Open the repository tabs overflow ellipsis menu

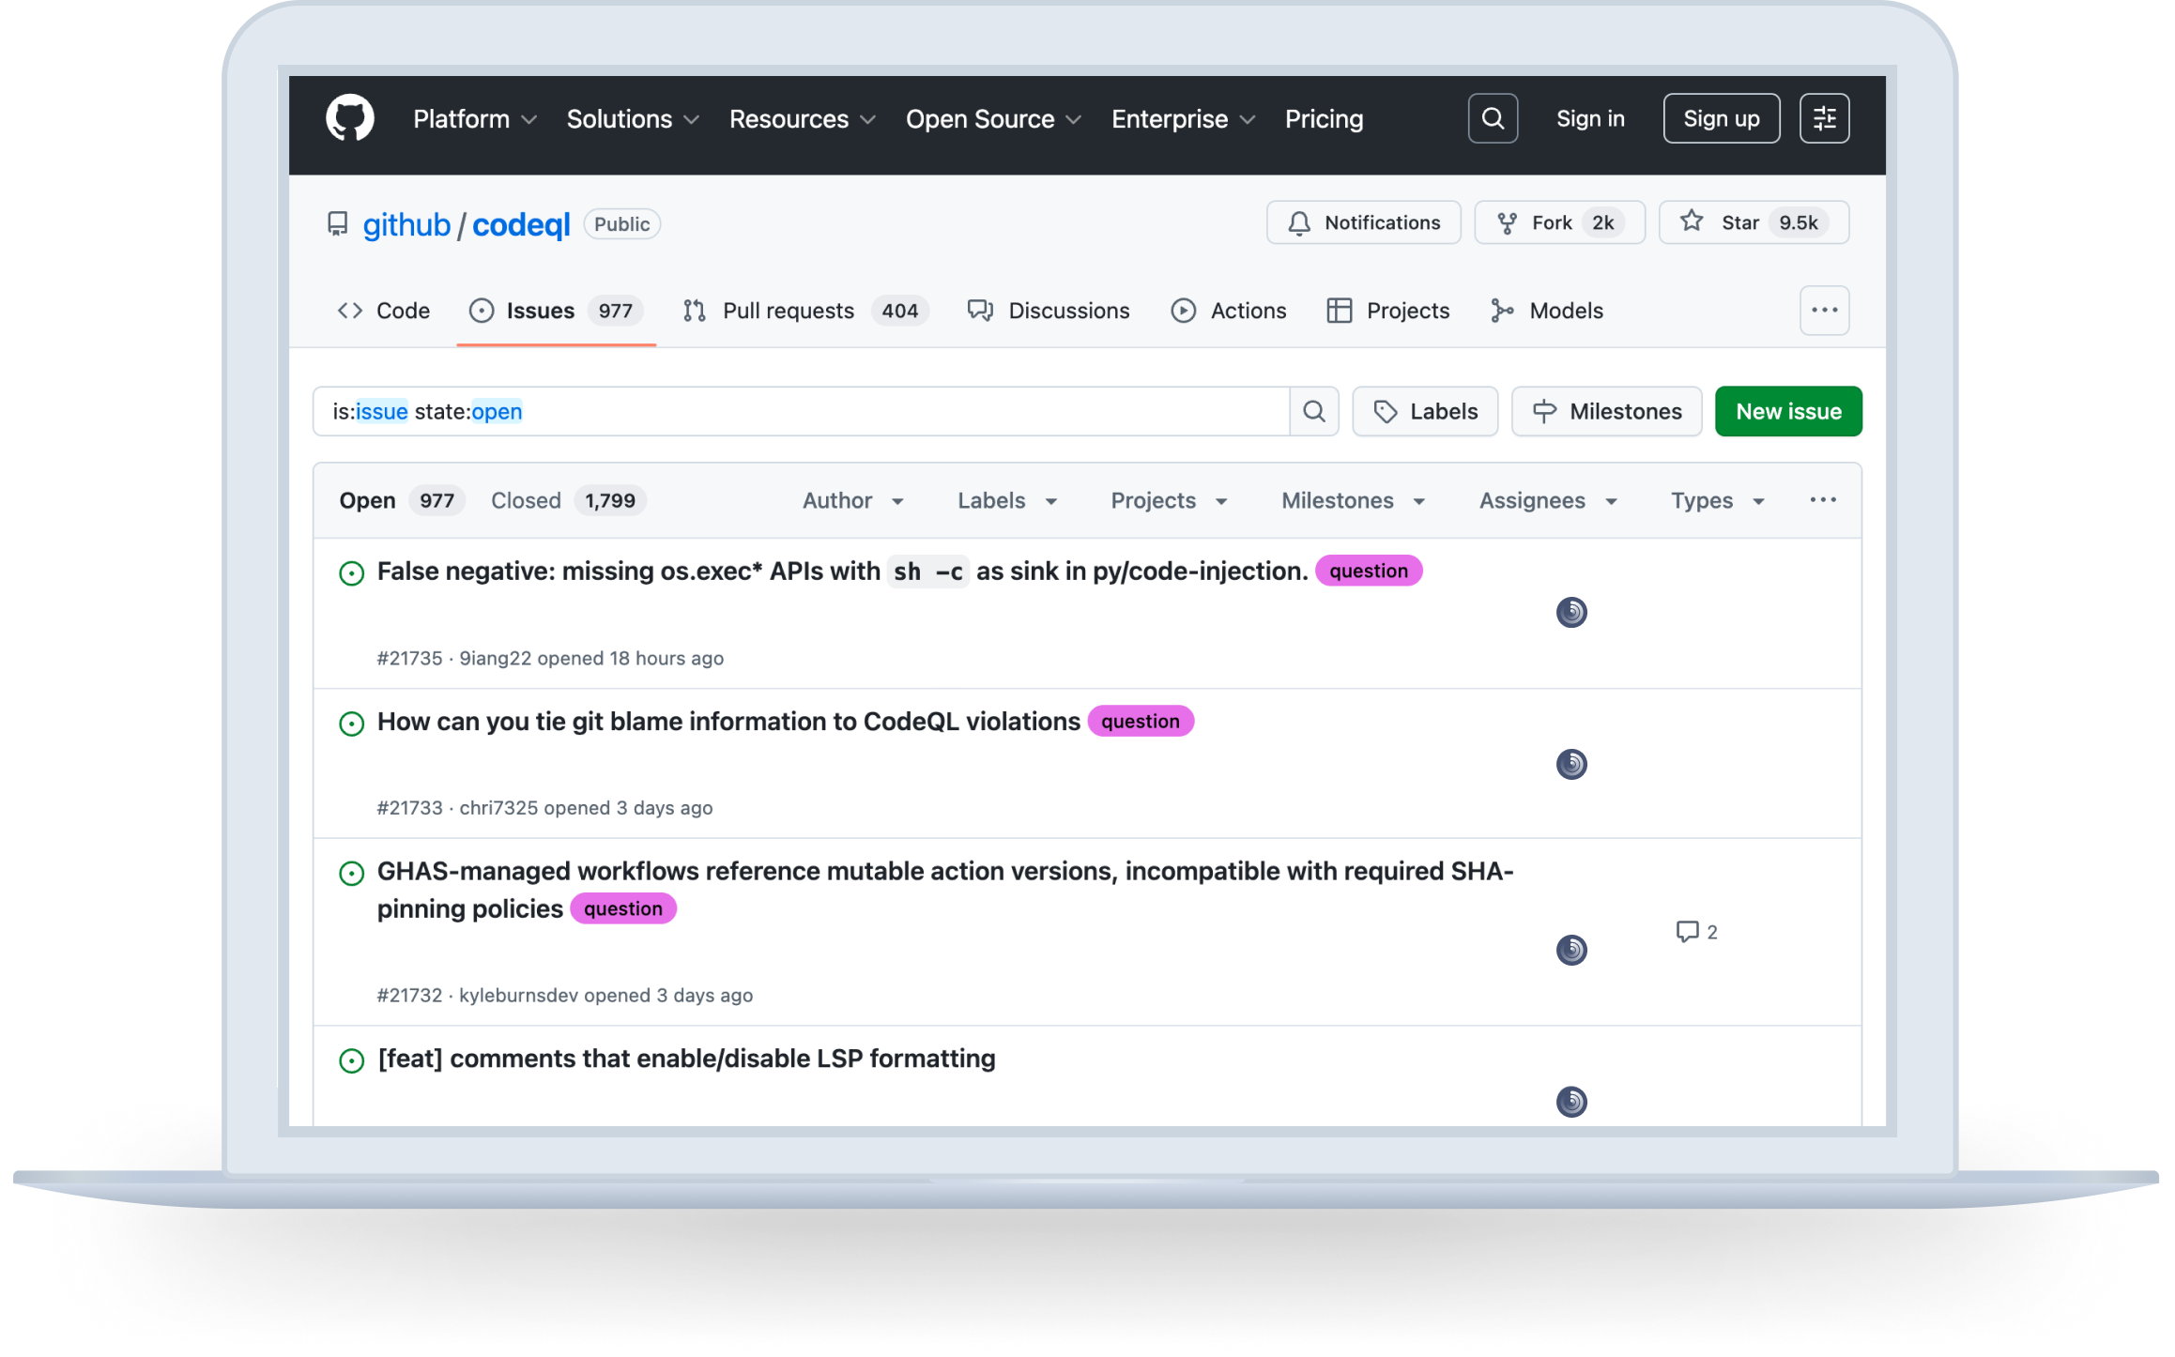point(1823,311)
